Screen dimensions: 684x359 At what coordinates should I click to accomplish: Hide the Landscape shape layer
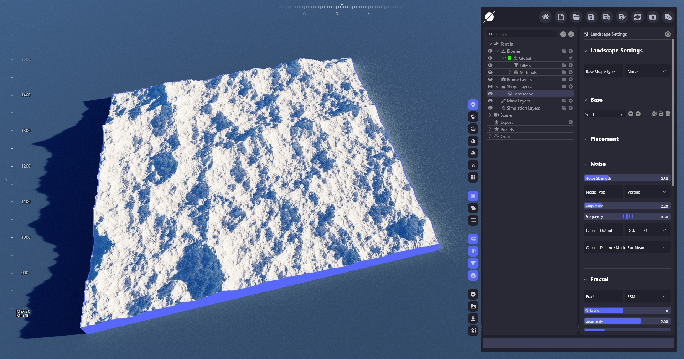click(x=490, y=94)
